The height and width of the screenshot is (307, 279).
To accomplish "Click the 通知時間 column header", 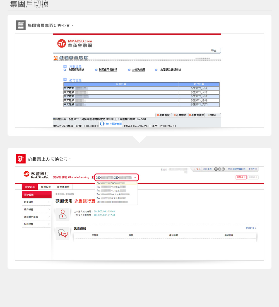I will (174, 235).
